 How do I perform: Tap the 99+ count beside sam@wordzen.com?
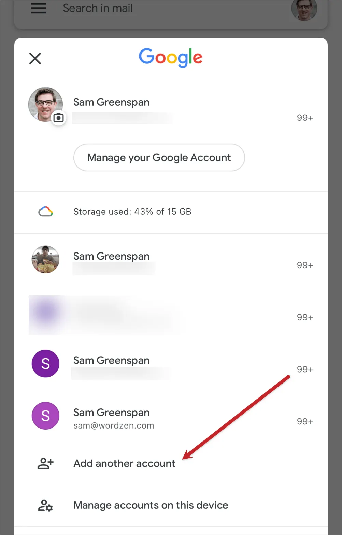tap(305, 421)
